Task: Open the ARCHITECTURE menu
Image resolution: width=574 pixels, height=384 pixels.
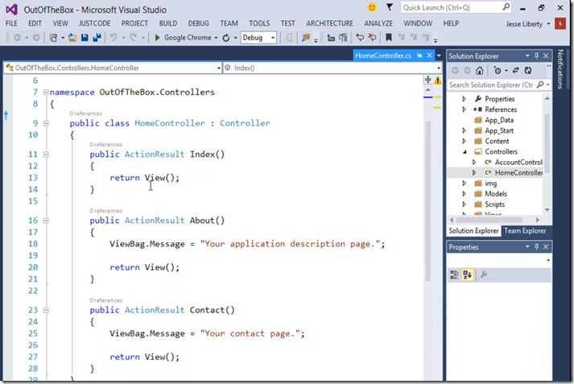Action: (x=329, y=23)
